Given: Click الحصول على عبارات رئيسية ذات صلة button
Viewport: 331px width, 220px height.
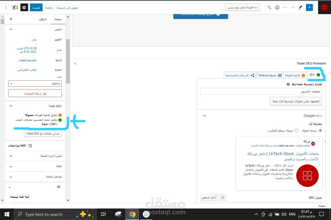Looking at the screenshot, I should point(296,101).
